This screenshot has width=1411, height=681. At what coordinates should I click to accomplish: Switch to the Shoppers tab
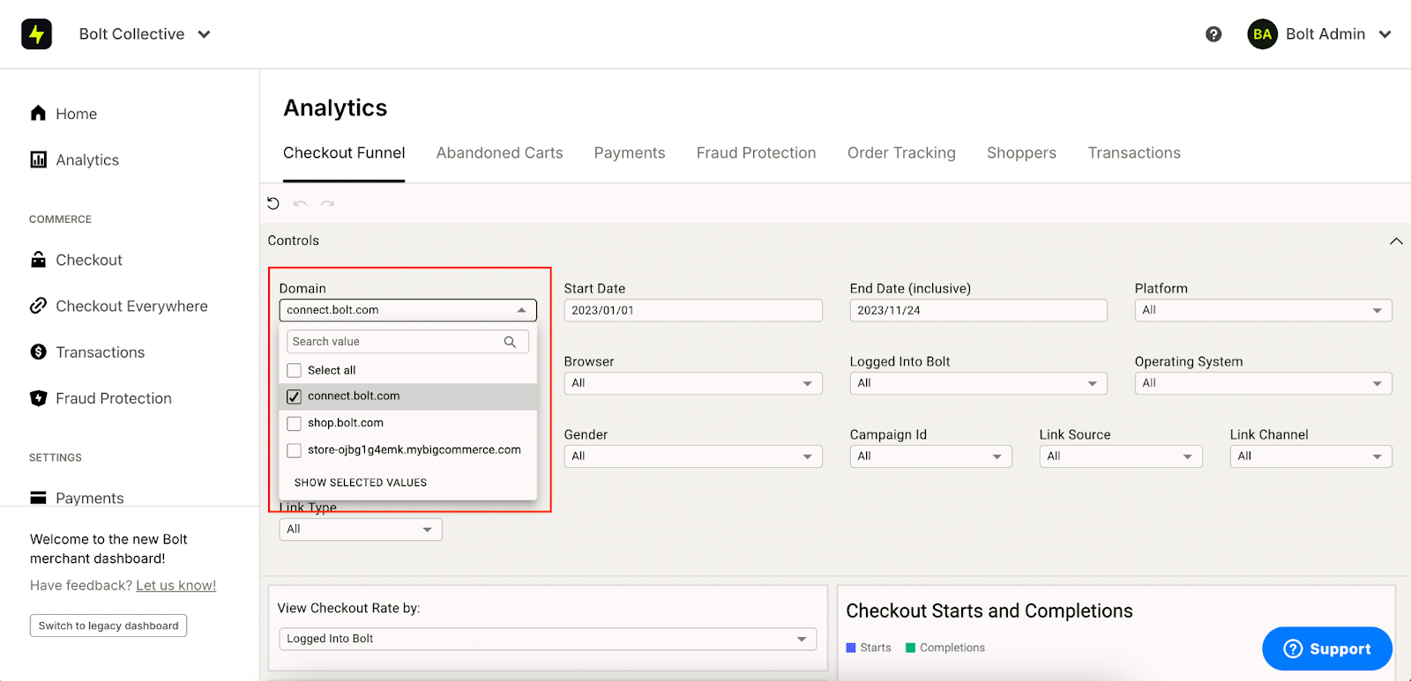(x=1021, y=153)
